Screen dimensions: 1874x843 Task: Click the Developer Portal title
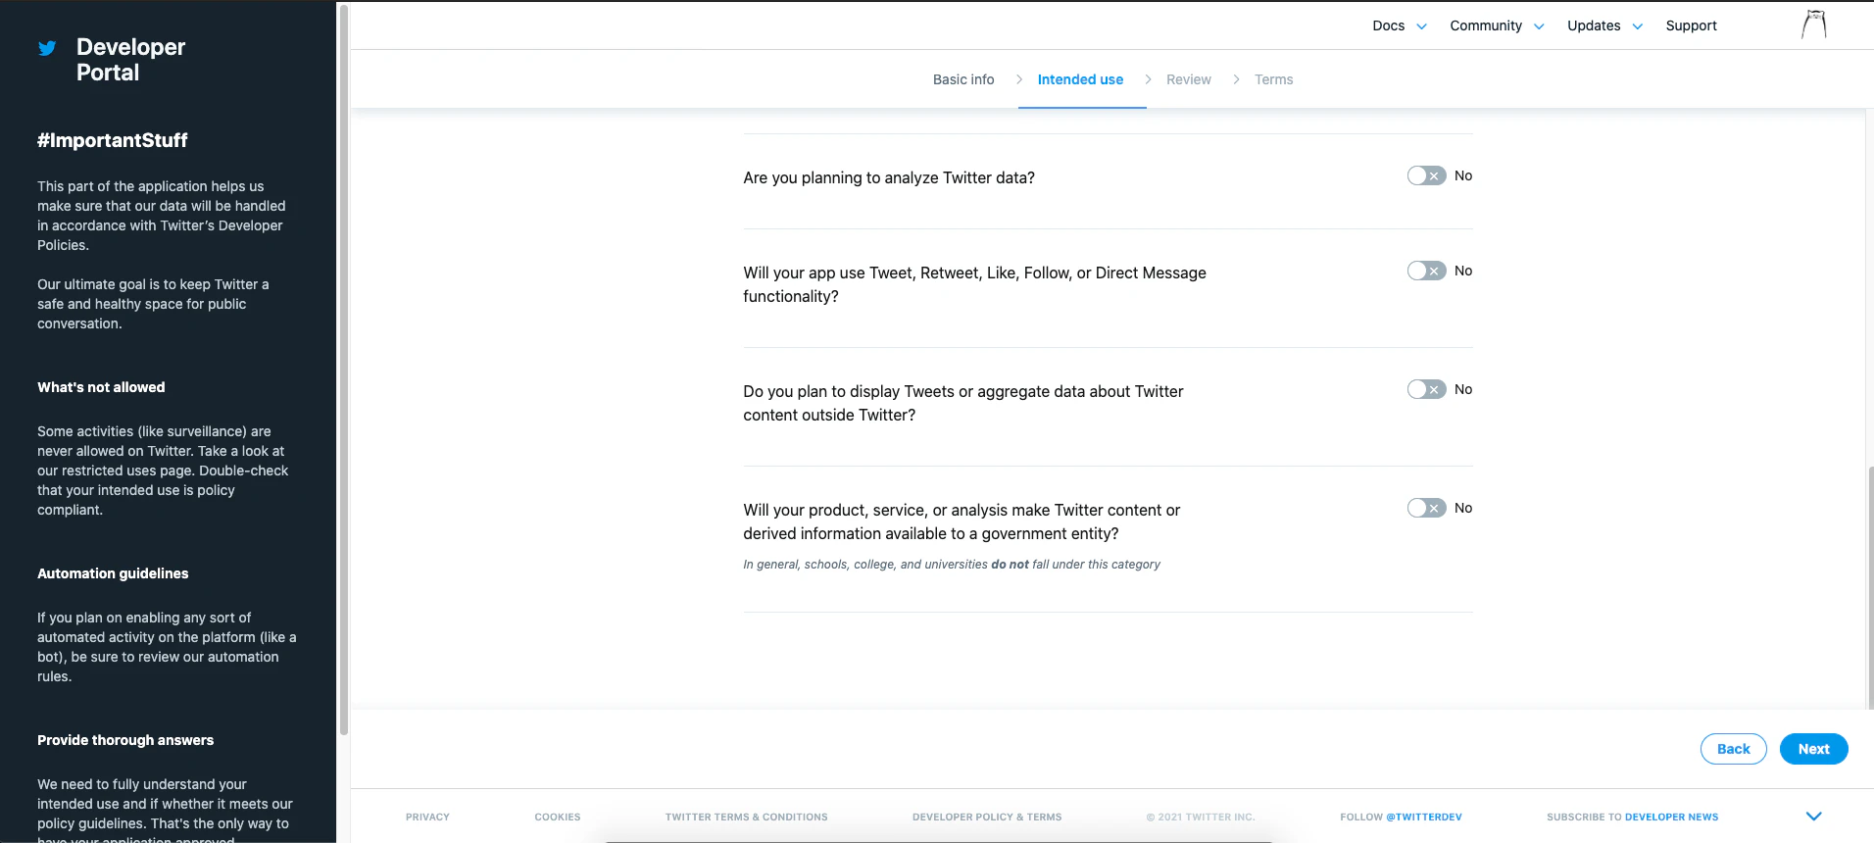[130, 60]
